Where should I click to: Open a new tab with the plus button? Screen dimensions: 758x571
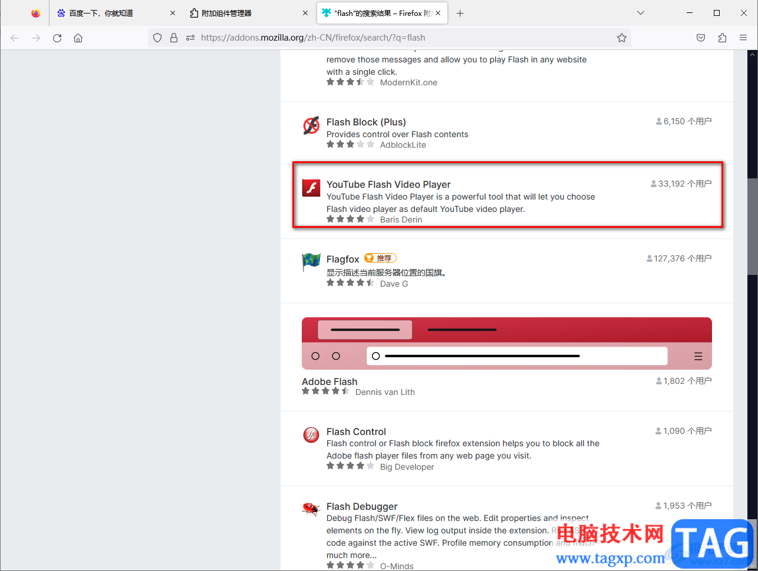[x=460, y=13]
